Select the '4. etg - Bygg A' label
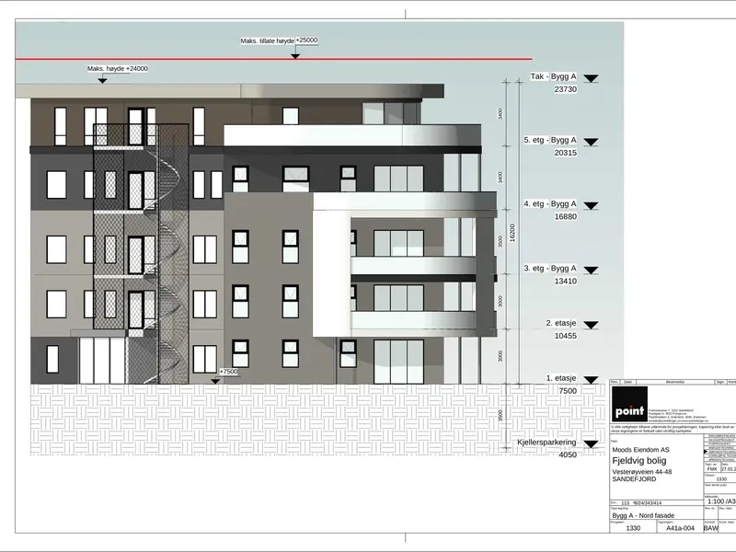Image resolution: width=736 pixels, height=552 pixels. click(550, 203)
